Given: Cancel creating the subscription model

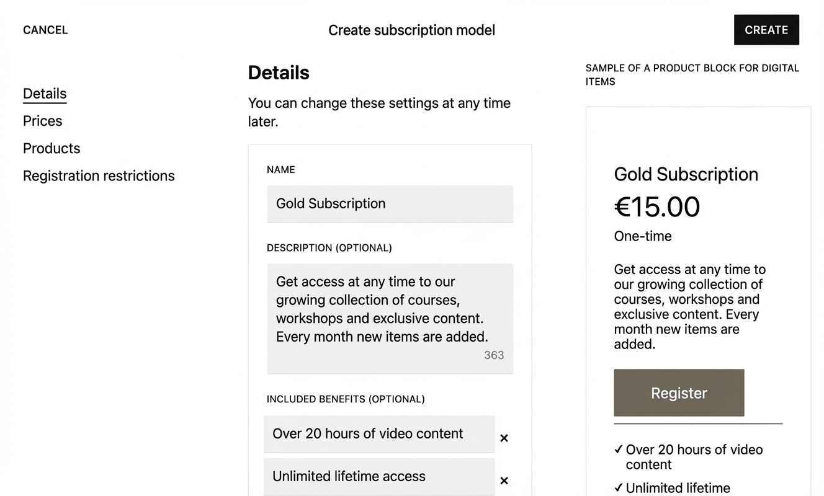Looking at the screenshot, I should point(45,30).
